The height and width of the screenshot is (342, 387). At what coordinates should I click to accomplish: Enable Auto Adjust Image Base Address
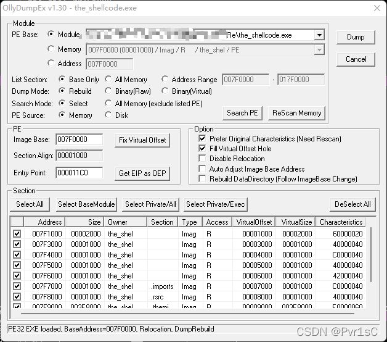coord(202,169)
